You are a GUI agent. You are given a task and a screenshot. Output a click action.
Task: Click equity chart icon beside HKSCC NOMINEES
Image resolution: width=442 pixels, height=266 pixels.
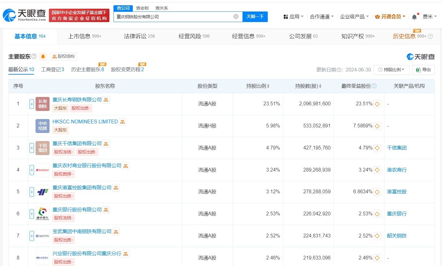point(123,122)
